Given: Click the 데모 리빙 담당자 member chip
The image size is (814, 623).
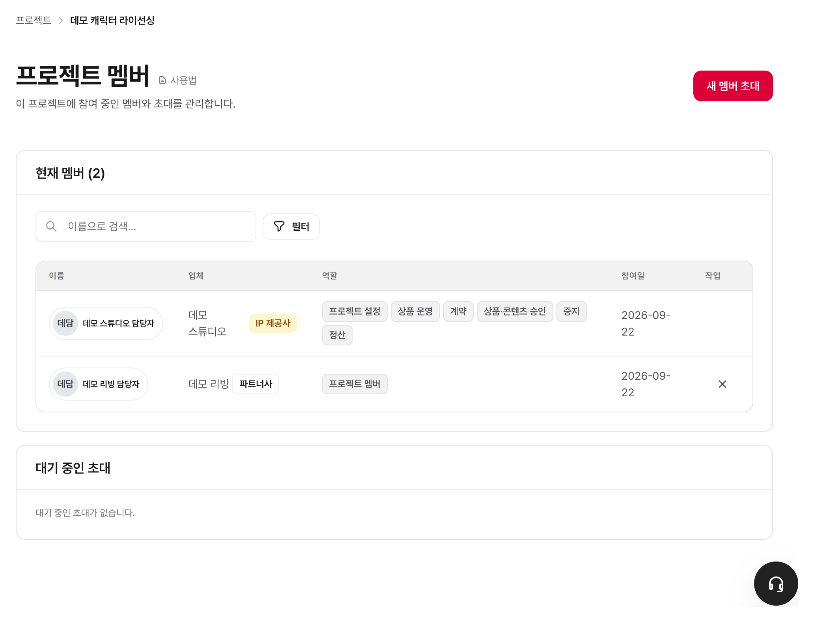Looking at the screenshot, I should pos(99,384).
